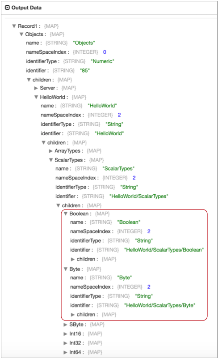Expand the Int16 node
Image resolution: width=218 pixels, height=359 pixels.
click(65, 334)
